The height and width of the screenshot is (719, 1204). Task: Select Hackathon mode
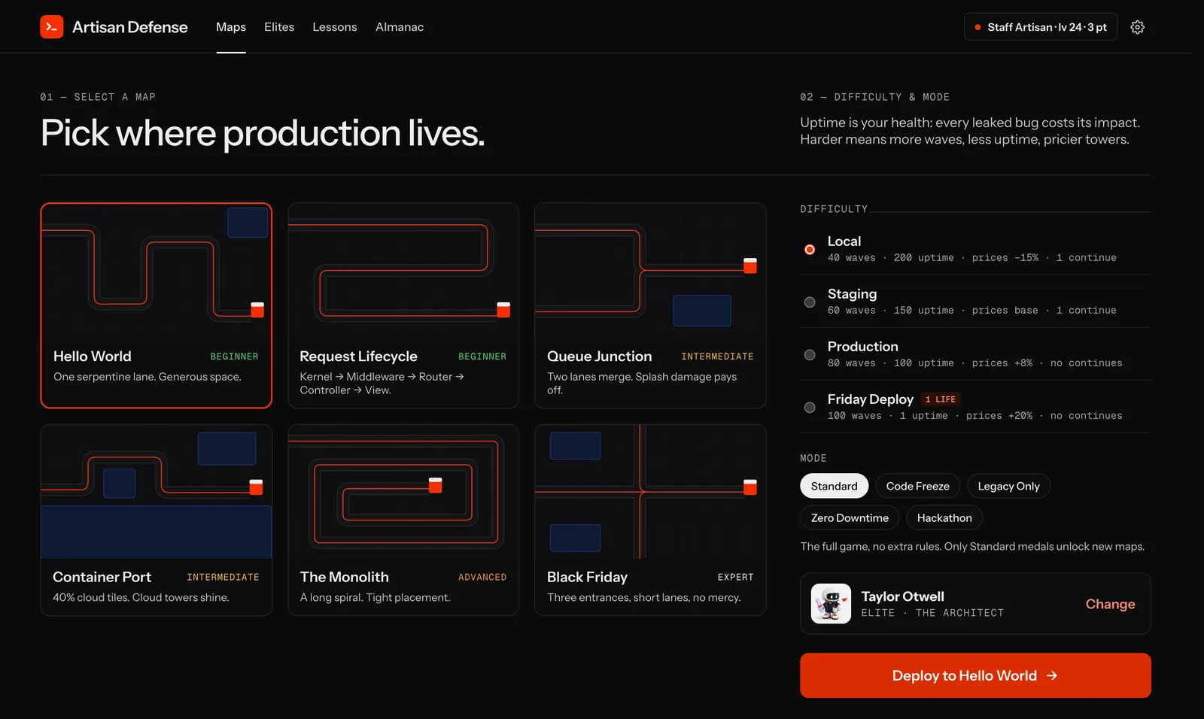pos(944,517)
